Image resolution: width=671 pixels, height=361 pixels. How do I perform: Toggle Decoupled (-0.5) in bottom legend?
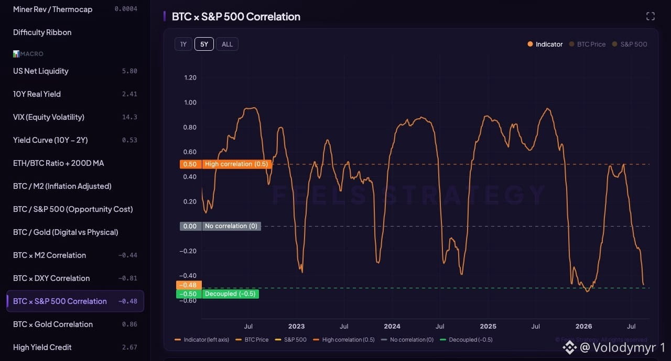tap(466, 340)
